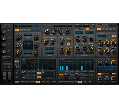Switch to the OSC4 tab
Viewport: 119px width, 107px height.
(x=29, y=30)
